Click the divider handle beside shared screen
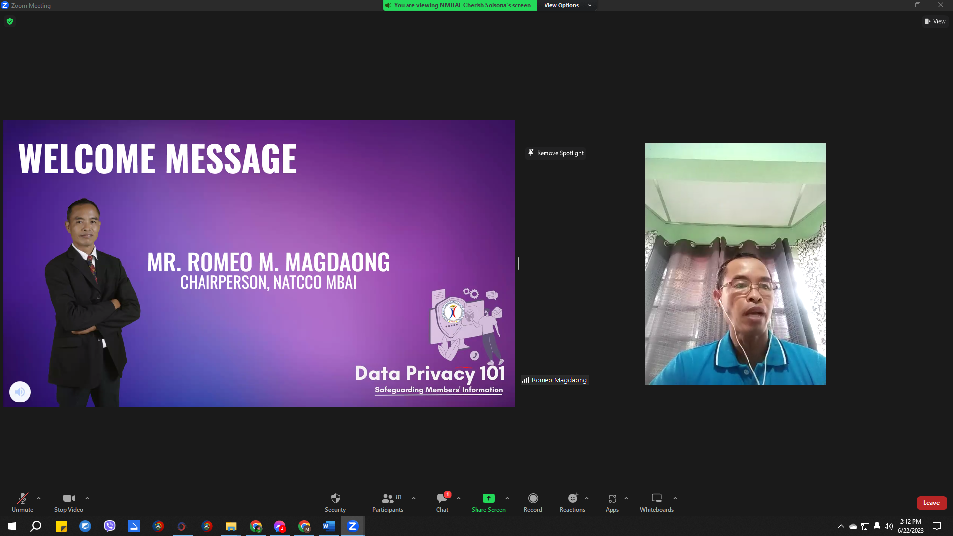This screenshot has width=953, height=536. coord(518,264)
